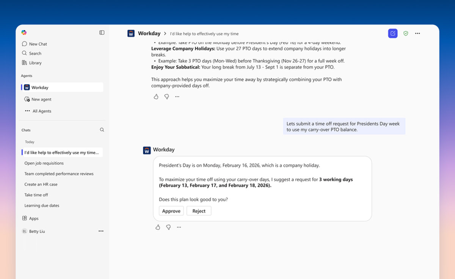Click Workday name in header breadcrumb

149,33
